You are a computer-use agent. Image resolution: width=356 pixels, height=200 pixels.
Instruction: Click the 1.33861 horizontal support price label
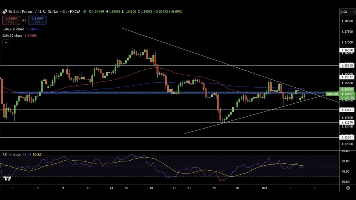pos(347,110)
